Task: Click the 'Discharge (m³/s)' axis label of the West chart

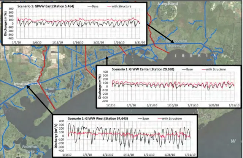Action: point(56,136)
